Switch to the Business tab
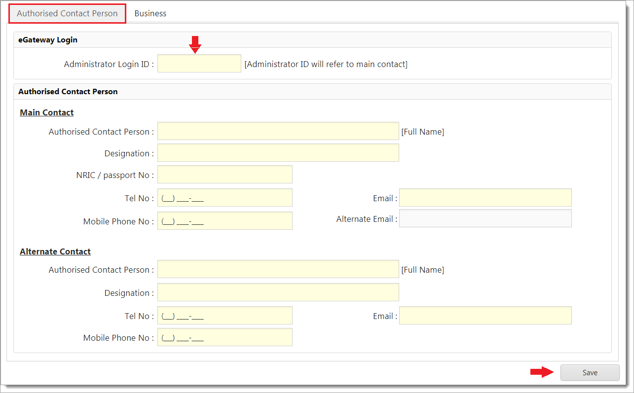The width and height of the screenshot is (634, 393). point(150,13)
